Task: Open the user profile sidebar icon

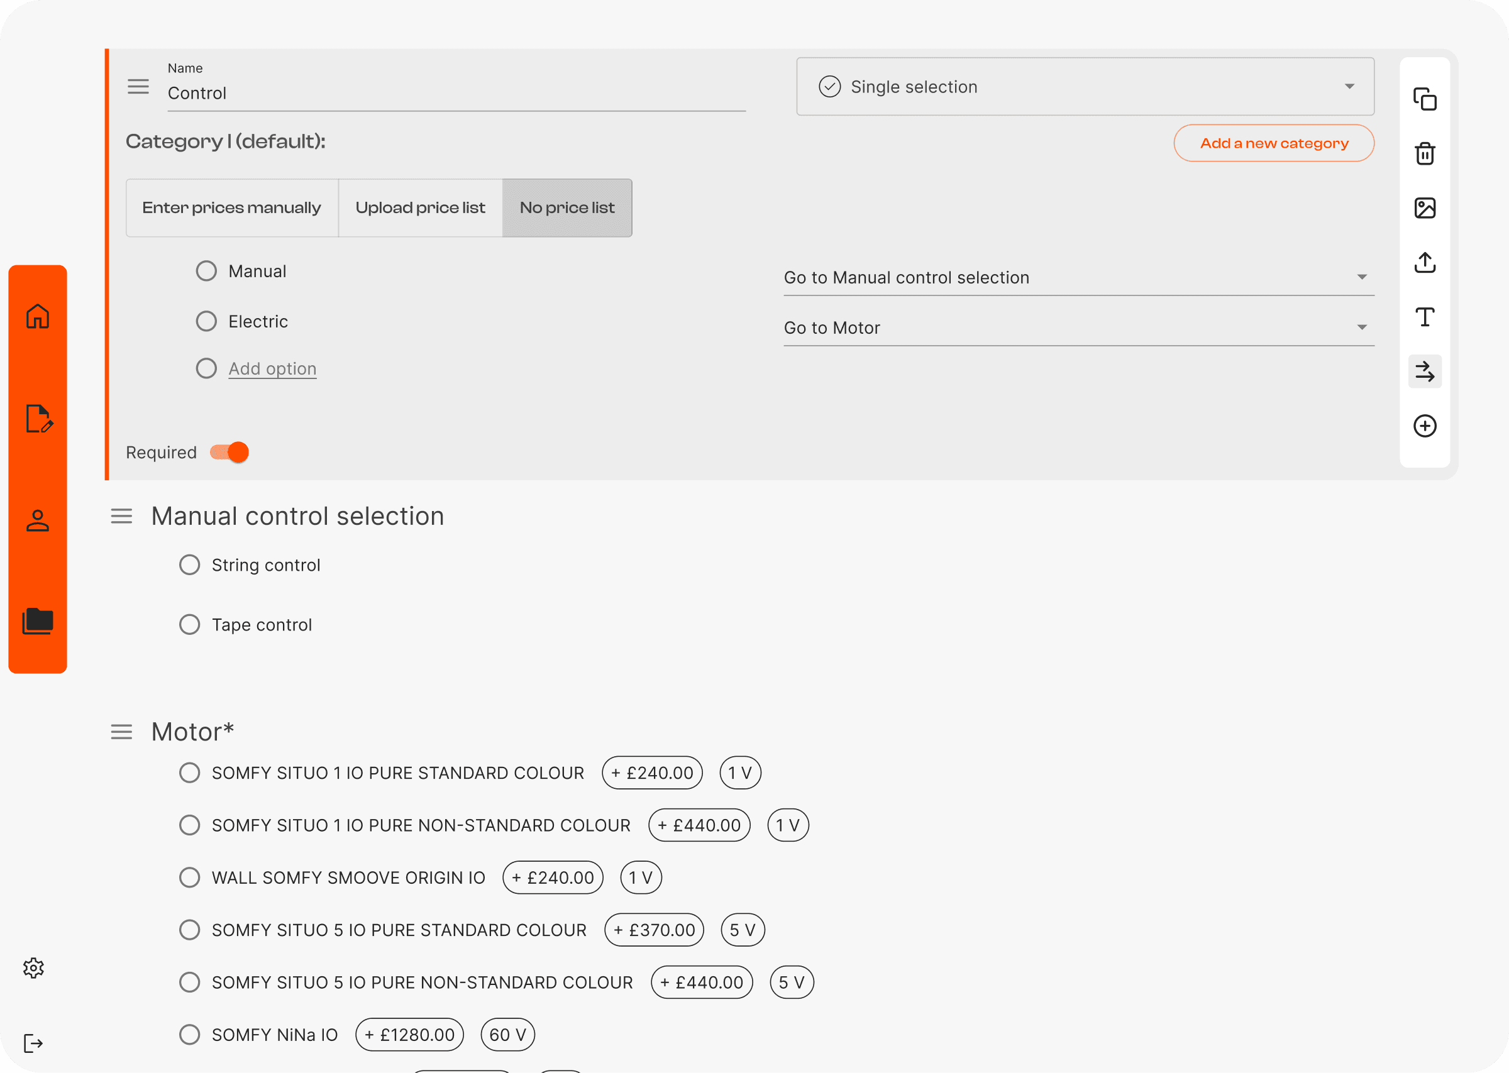Action: 38,520
